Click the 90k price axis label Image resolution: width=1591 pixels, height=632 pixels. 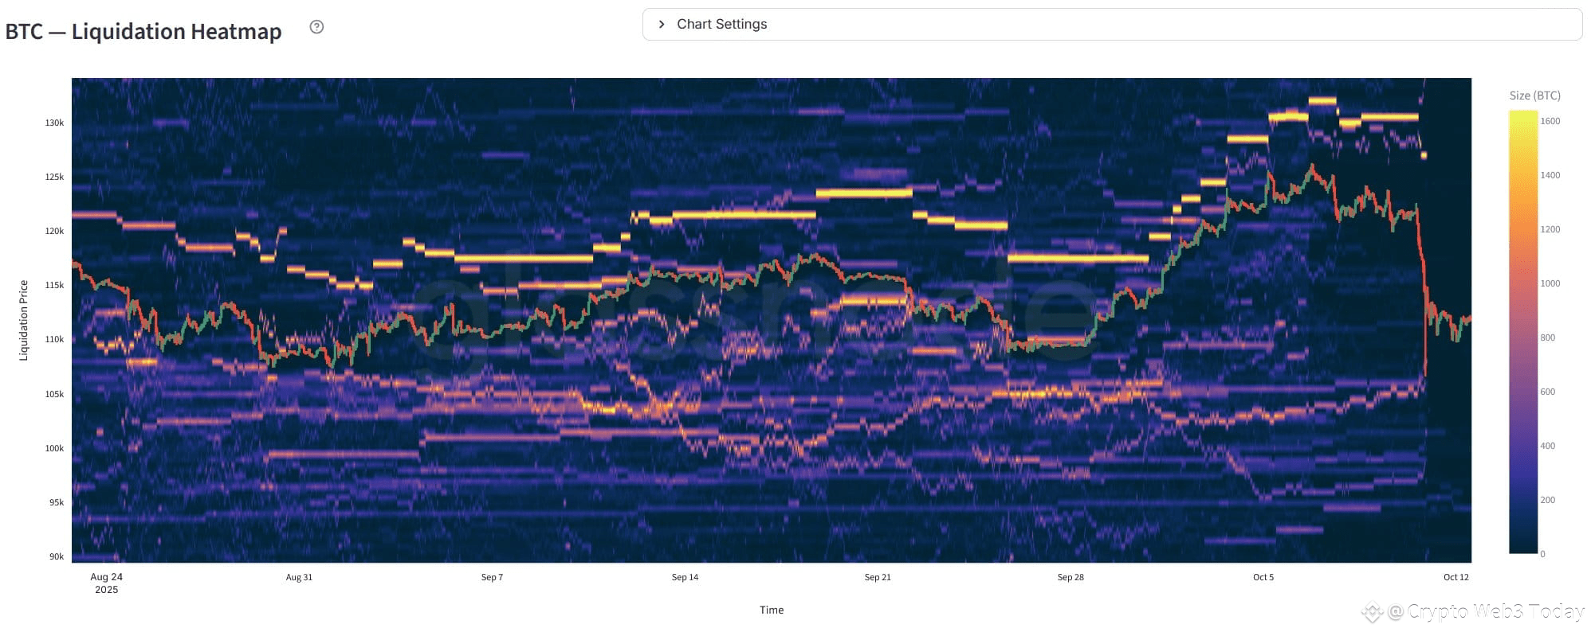tap(57, 556)
